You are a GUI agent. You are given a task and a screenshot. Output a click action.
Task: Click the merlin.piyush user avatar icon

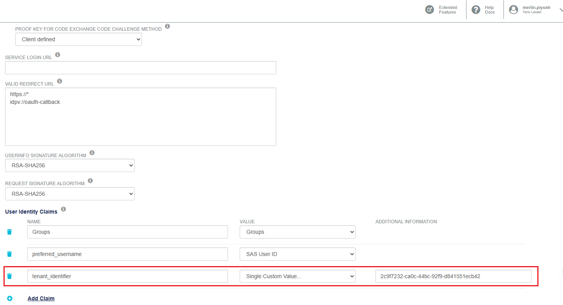[x=514, y=10]
